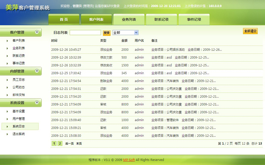265x165 pixels.
Task: Select the log time 2009-12-21 15:09:21
Action: click(66, 128)
